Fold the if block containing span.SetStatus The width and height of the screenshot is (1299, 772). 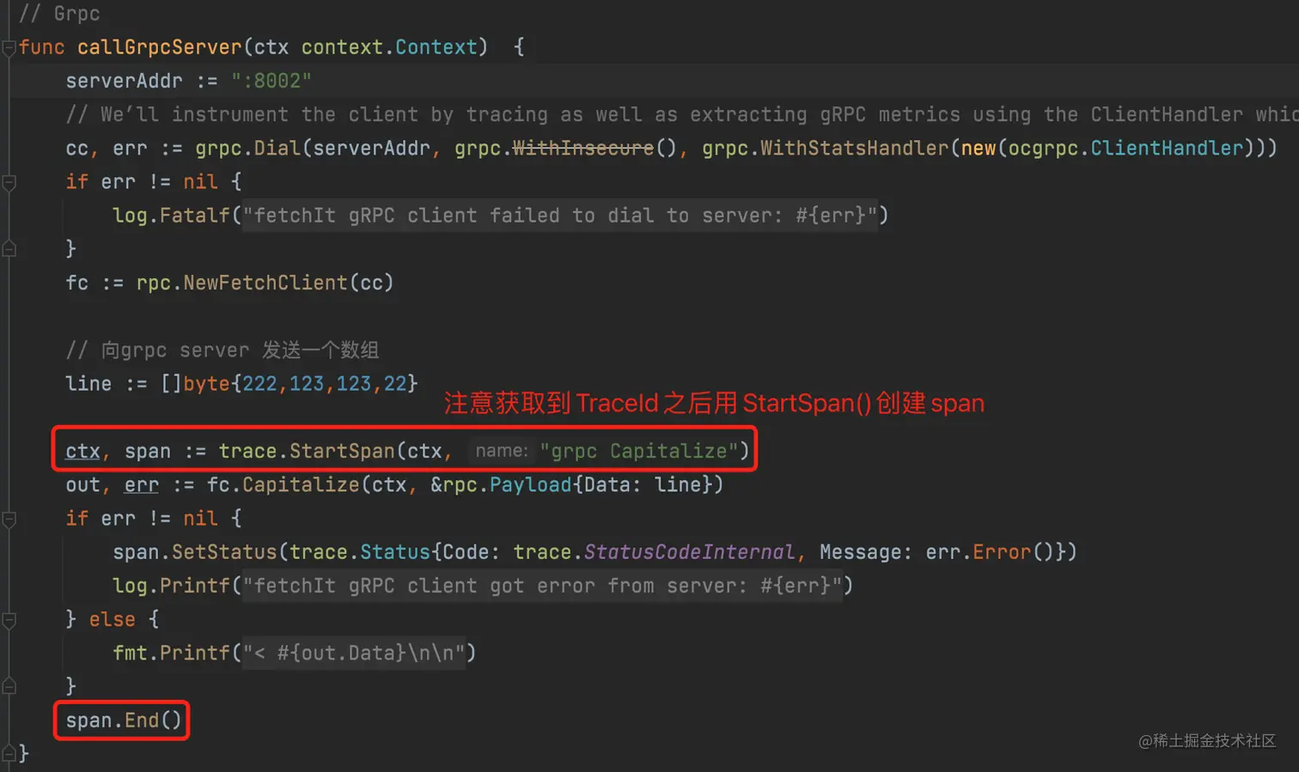coord(9,519)
